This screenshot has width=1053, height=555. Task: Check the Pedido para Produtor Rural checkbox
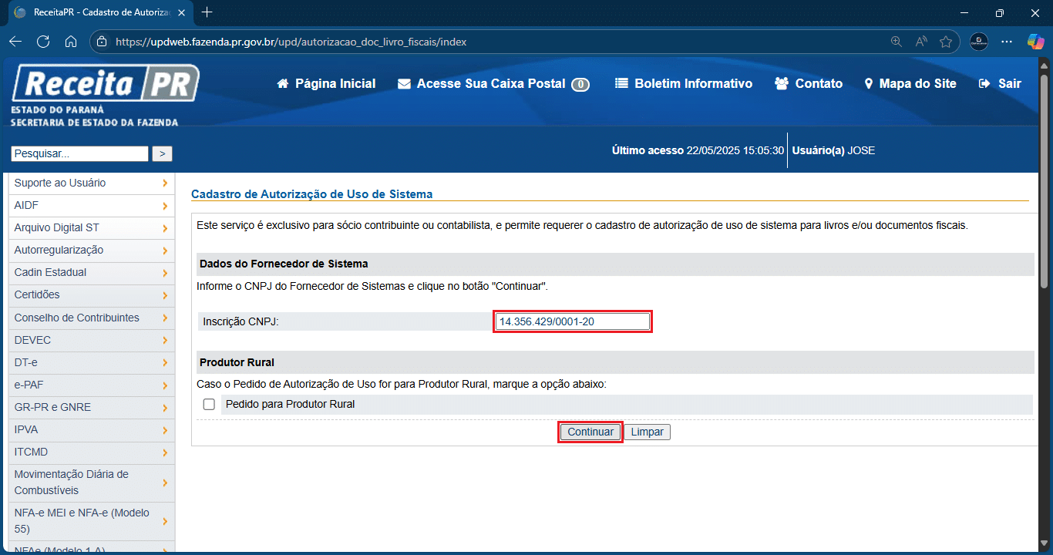[209, 404]
